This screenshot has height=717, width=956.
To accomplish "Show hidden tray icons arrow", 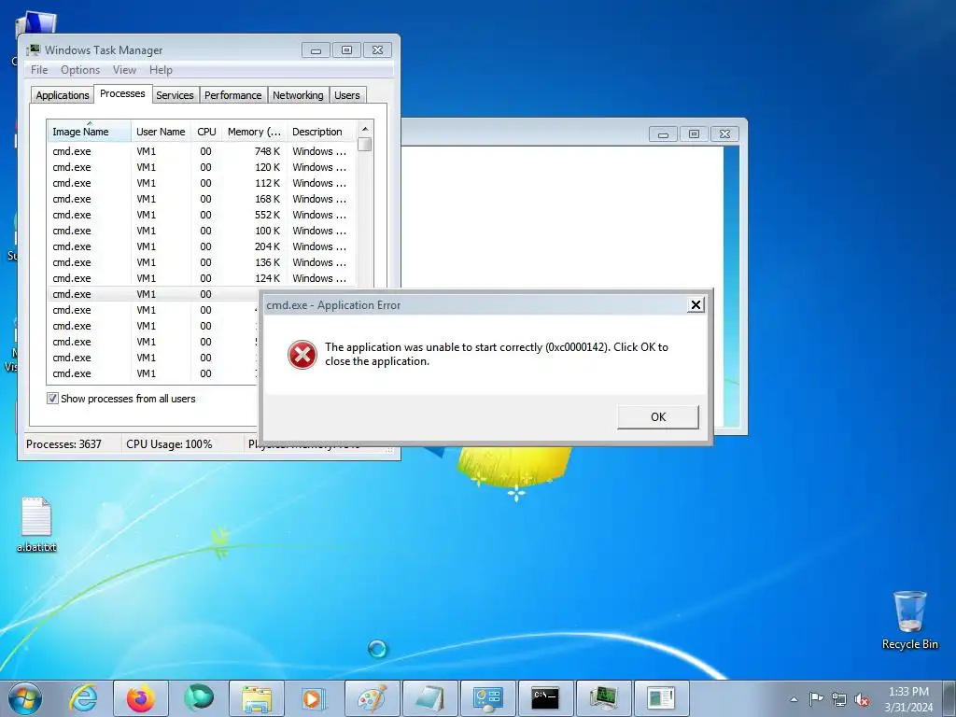I will [x=794, y=699].
